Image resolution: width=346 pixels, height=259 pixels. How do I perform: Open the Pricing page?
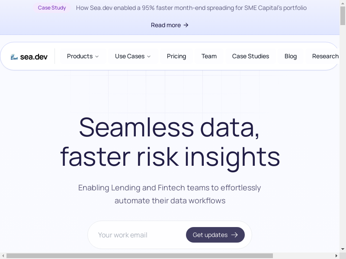[176, 56]
